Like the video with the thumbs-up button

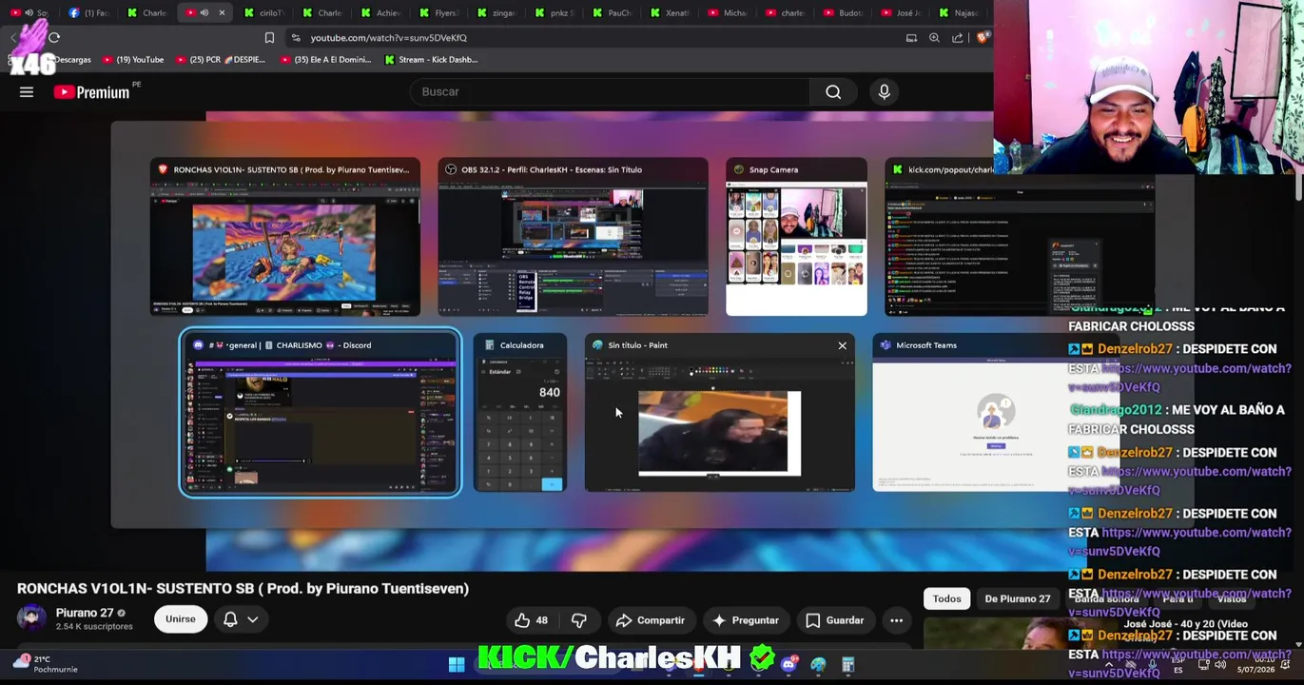pos(532,620)
